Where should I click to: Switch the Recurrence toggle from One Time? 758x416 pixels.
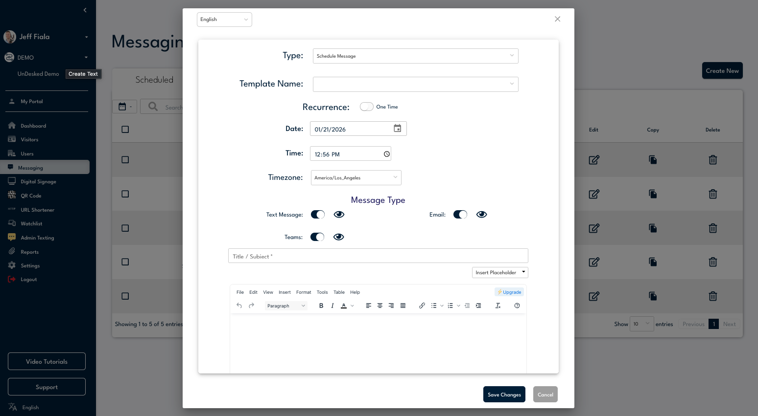(366, 107)
